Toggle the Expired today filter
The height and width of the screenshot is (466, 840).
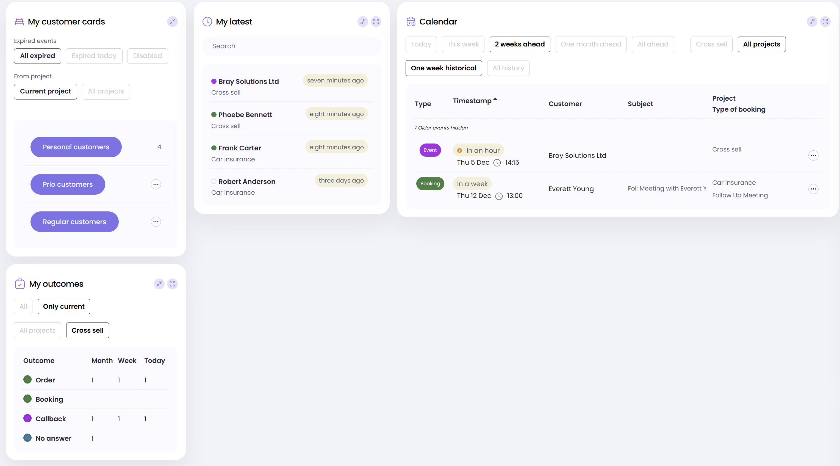click(94, 56)
